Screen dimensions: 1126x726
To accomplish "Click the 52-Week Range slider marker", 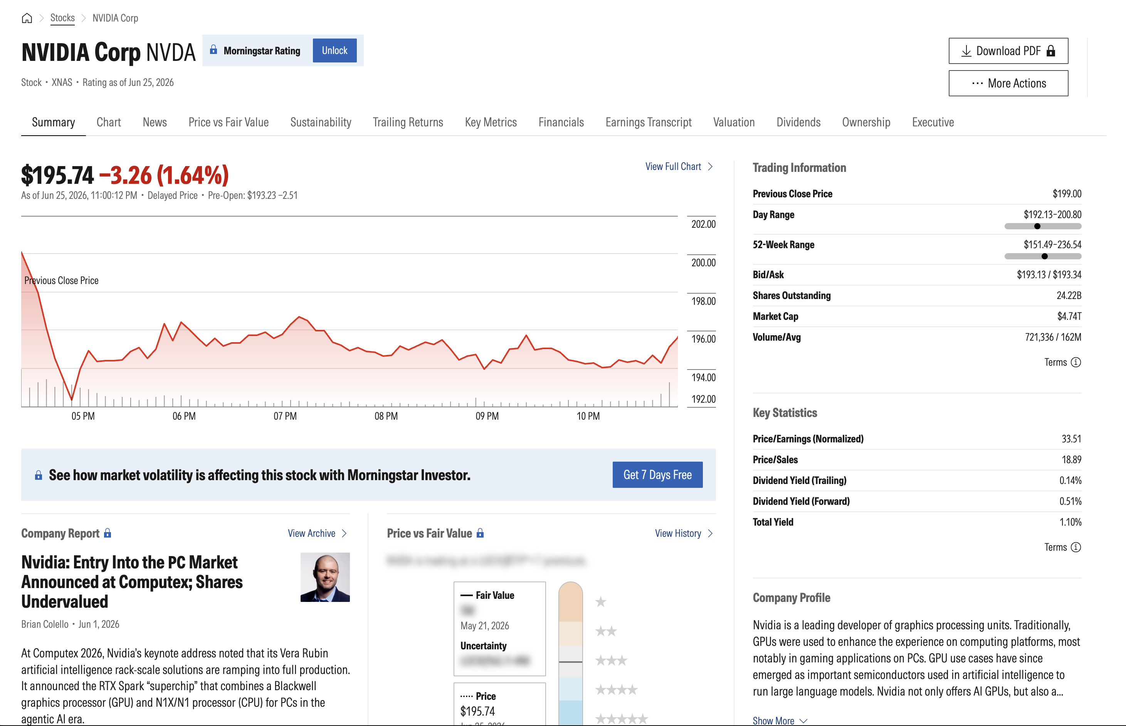I will point(1044,257).
